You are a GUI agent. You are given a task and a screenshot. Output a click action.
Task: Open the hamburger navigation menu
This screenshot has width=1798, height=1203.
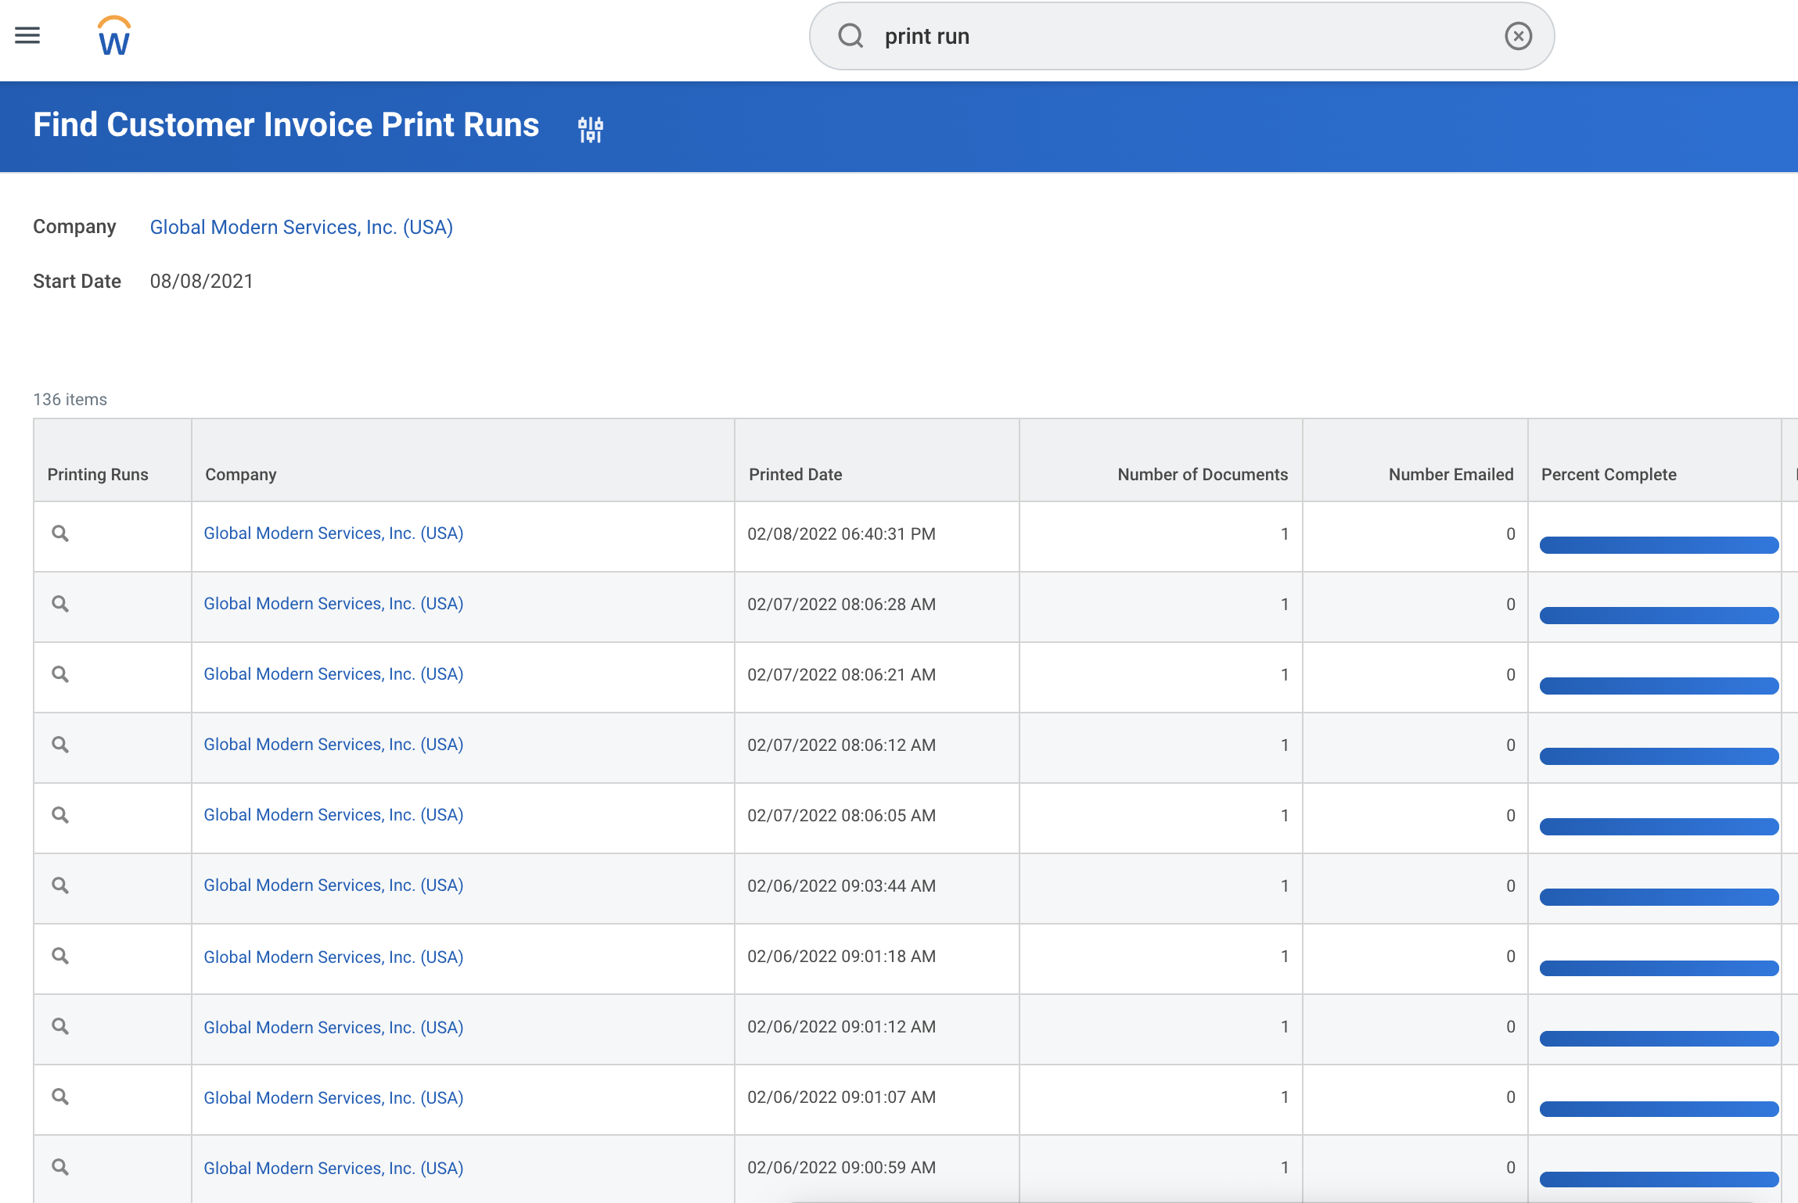[27, 36]
